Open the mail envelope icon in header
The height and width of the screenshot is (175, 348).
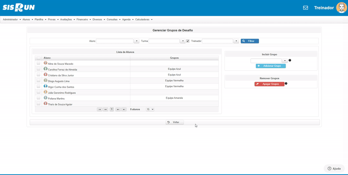click(305, 8)
